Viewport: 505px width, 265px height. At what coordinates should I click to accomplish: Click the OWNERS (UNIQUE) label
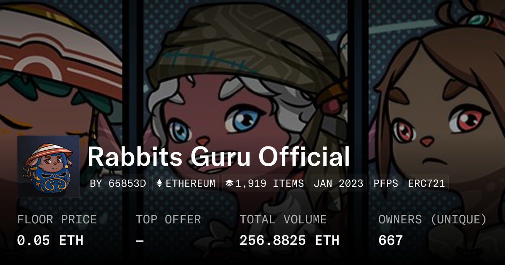tap(433, 220)
